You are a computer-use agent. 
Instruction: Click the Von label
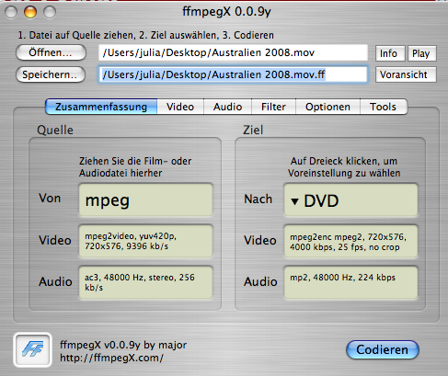(50, 199)
